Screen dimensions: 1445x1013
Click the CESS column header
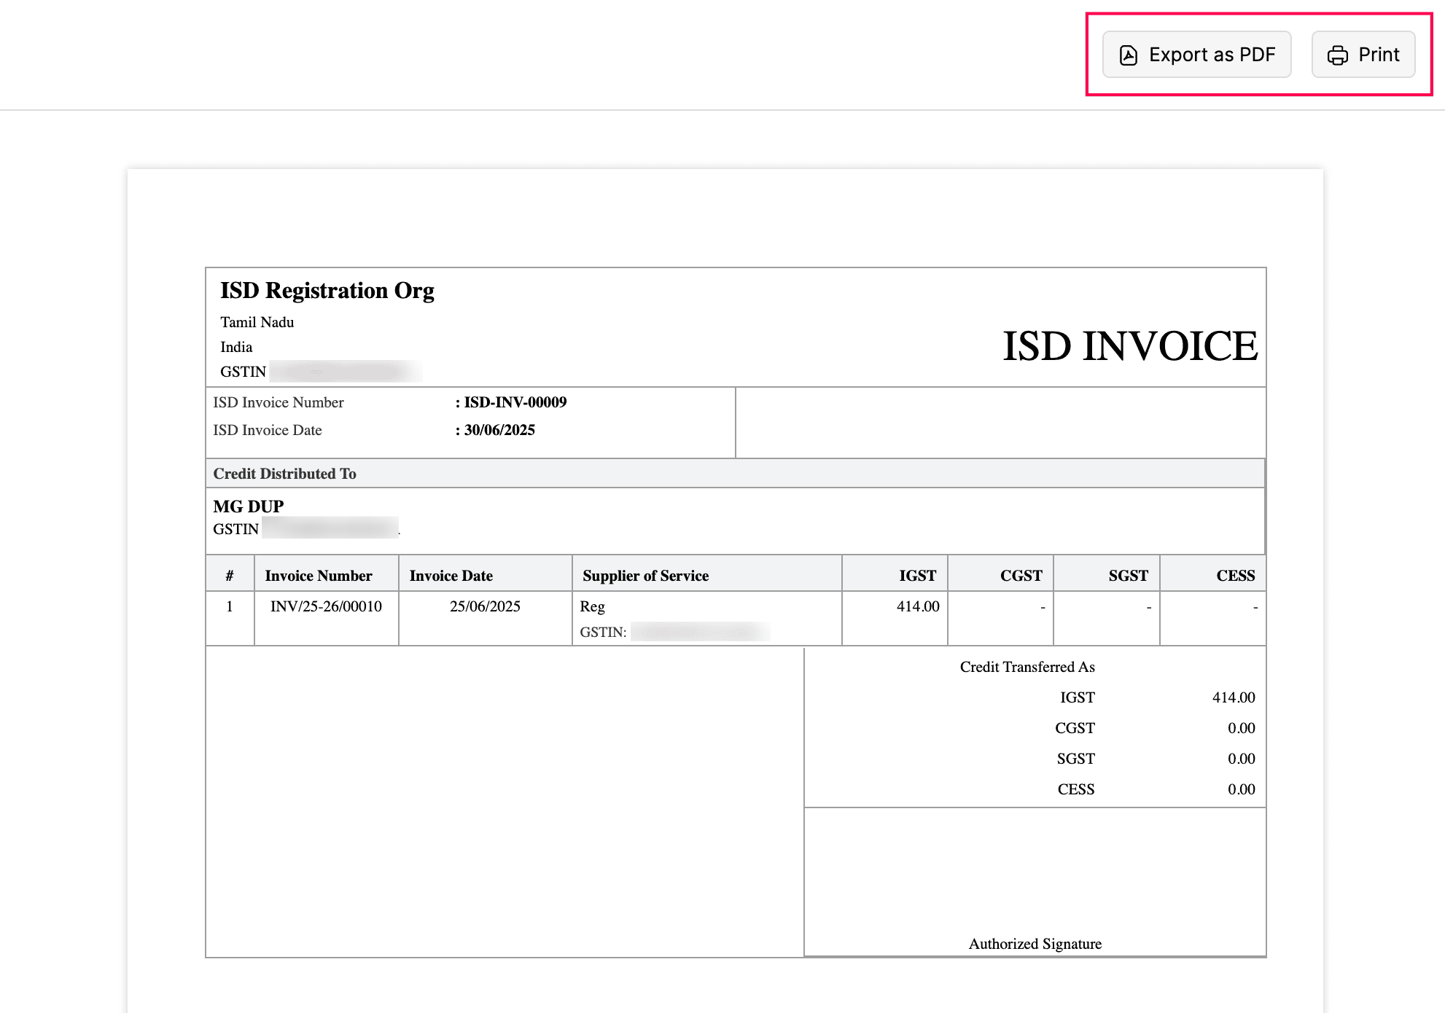pos(1235,576)
